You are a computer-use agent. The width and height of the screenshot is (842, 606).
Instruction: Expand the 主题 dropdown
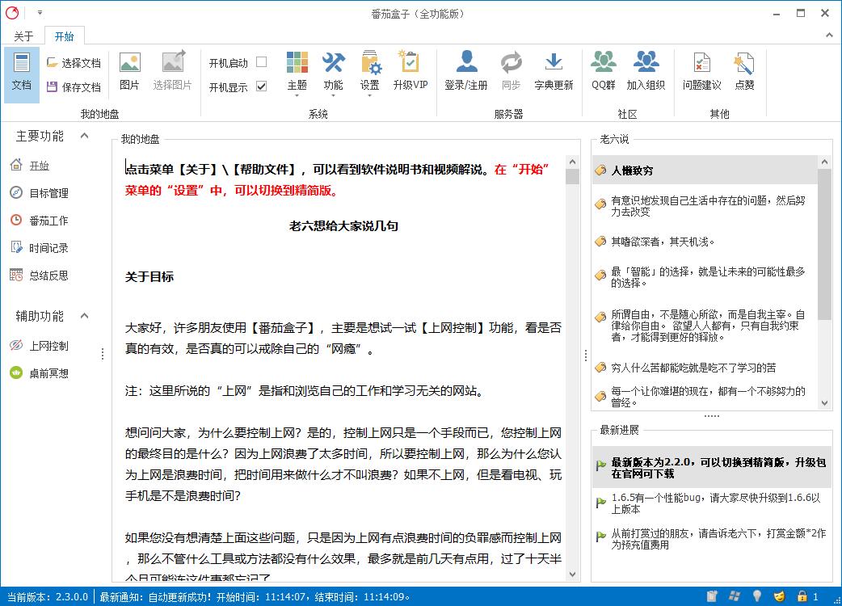click(297, 71)
